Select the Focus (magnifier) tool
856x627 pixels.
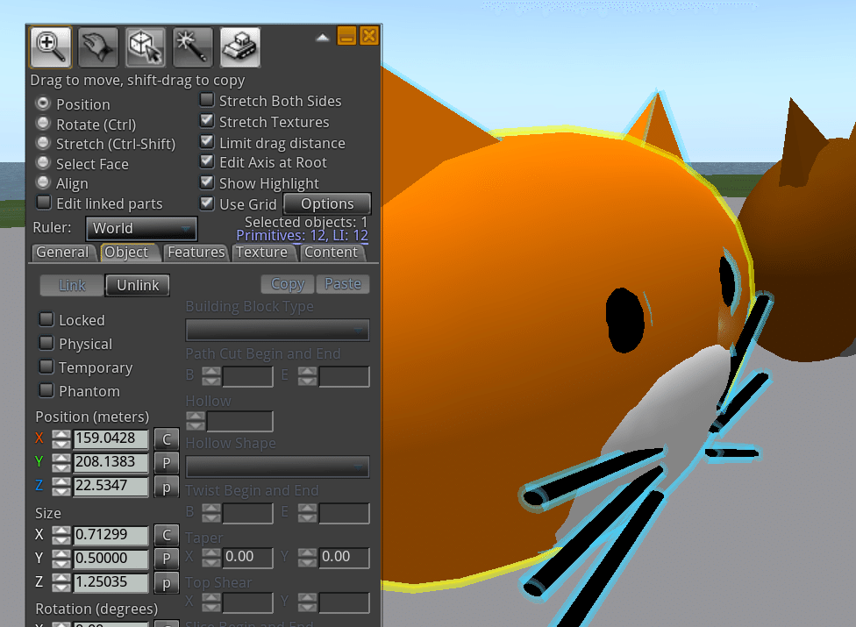[51, 47]
